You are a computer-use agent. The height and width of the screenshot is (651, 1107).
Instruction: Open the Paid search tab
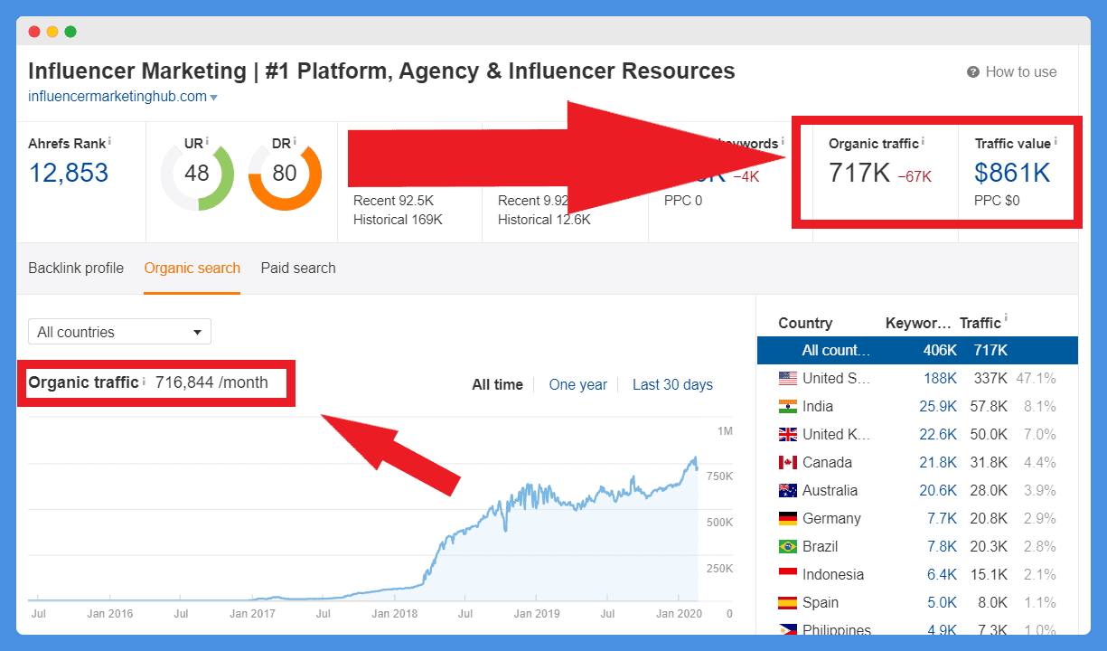coord(298,268)
